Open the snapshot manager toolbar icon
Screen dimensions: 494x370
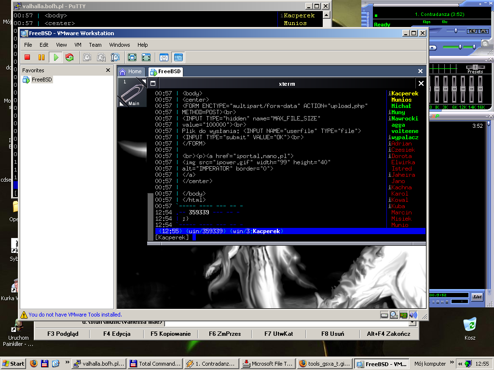(x=115, y=57)
